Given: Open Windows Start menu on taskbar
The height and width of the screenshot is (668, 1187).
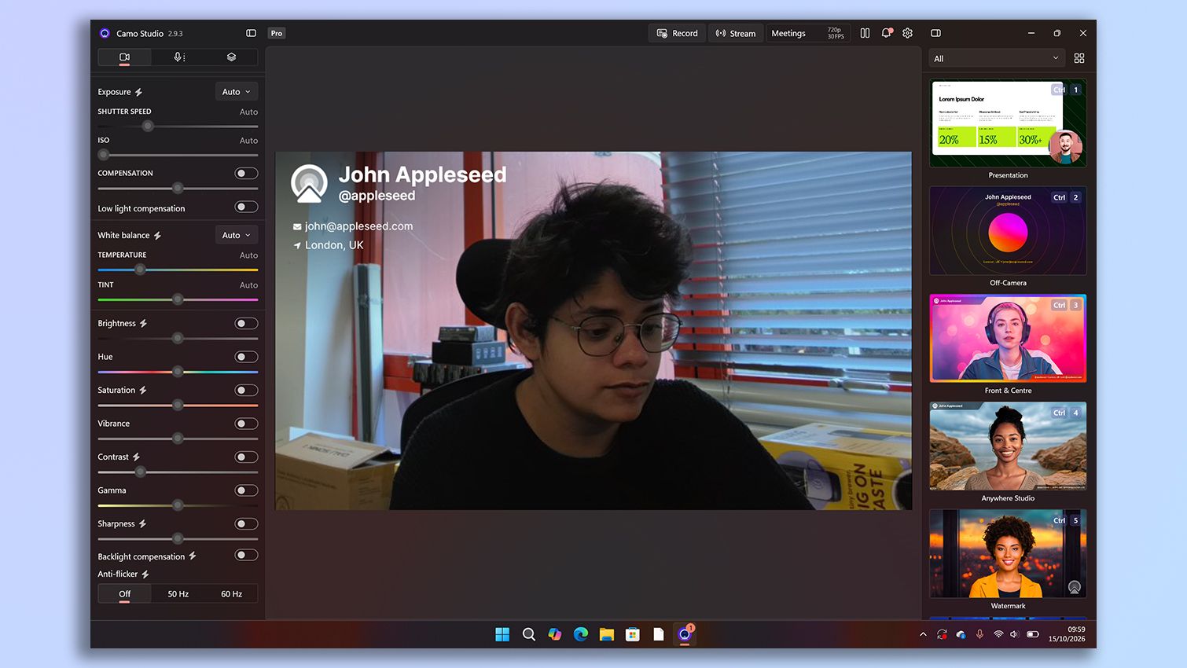Looking at the screenshot, I should 502,634.
